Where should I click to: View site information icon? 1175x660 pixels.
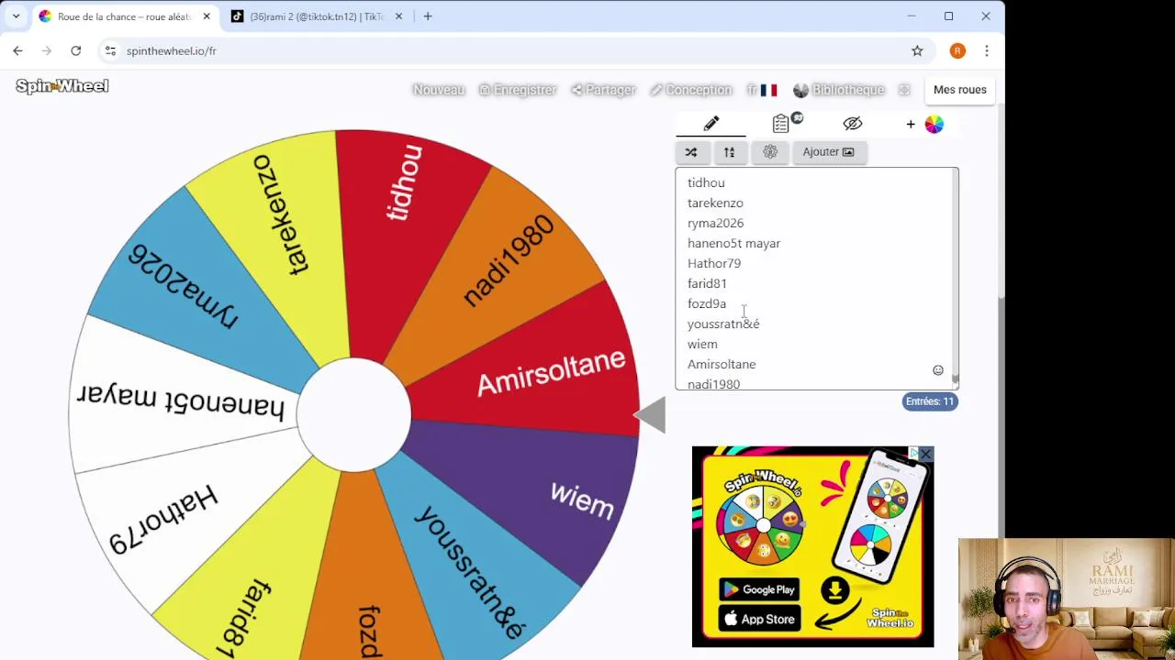110,50
